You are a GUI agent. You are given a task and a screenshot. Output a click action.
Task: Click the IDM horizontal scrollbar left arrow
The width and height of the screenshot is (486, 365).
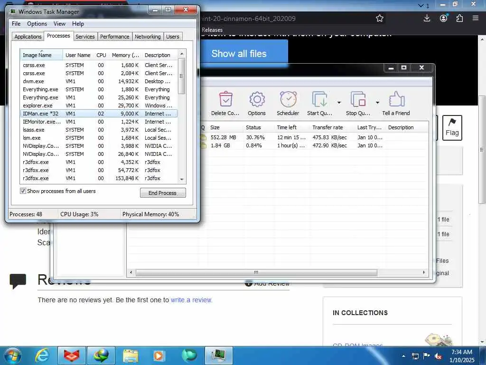click(131, 272)
